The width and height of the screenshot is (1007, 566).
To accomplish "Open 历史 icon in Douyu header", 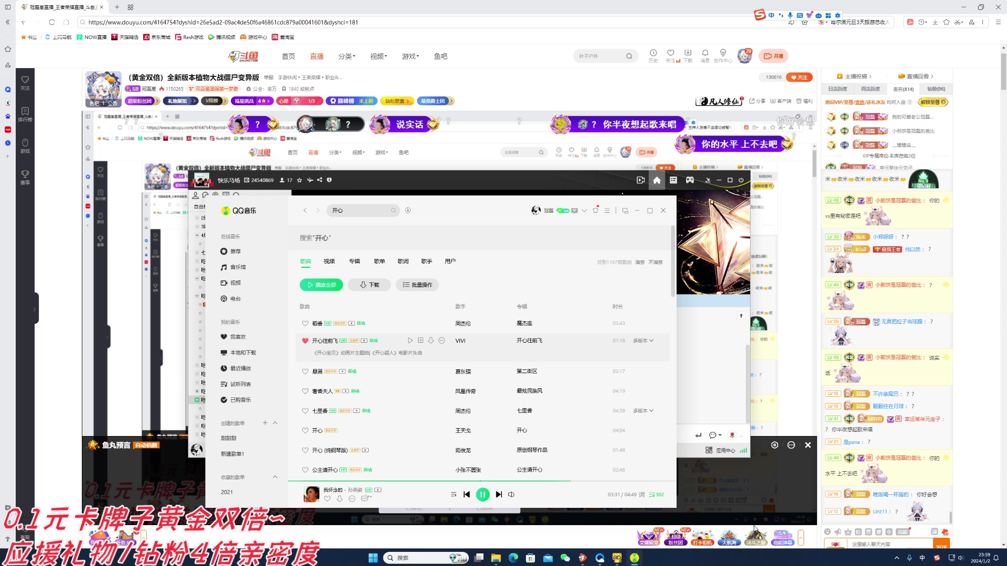I will pos(653,56).
